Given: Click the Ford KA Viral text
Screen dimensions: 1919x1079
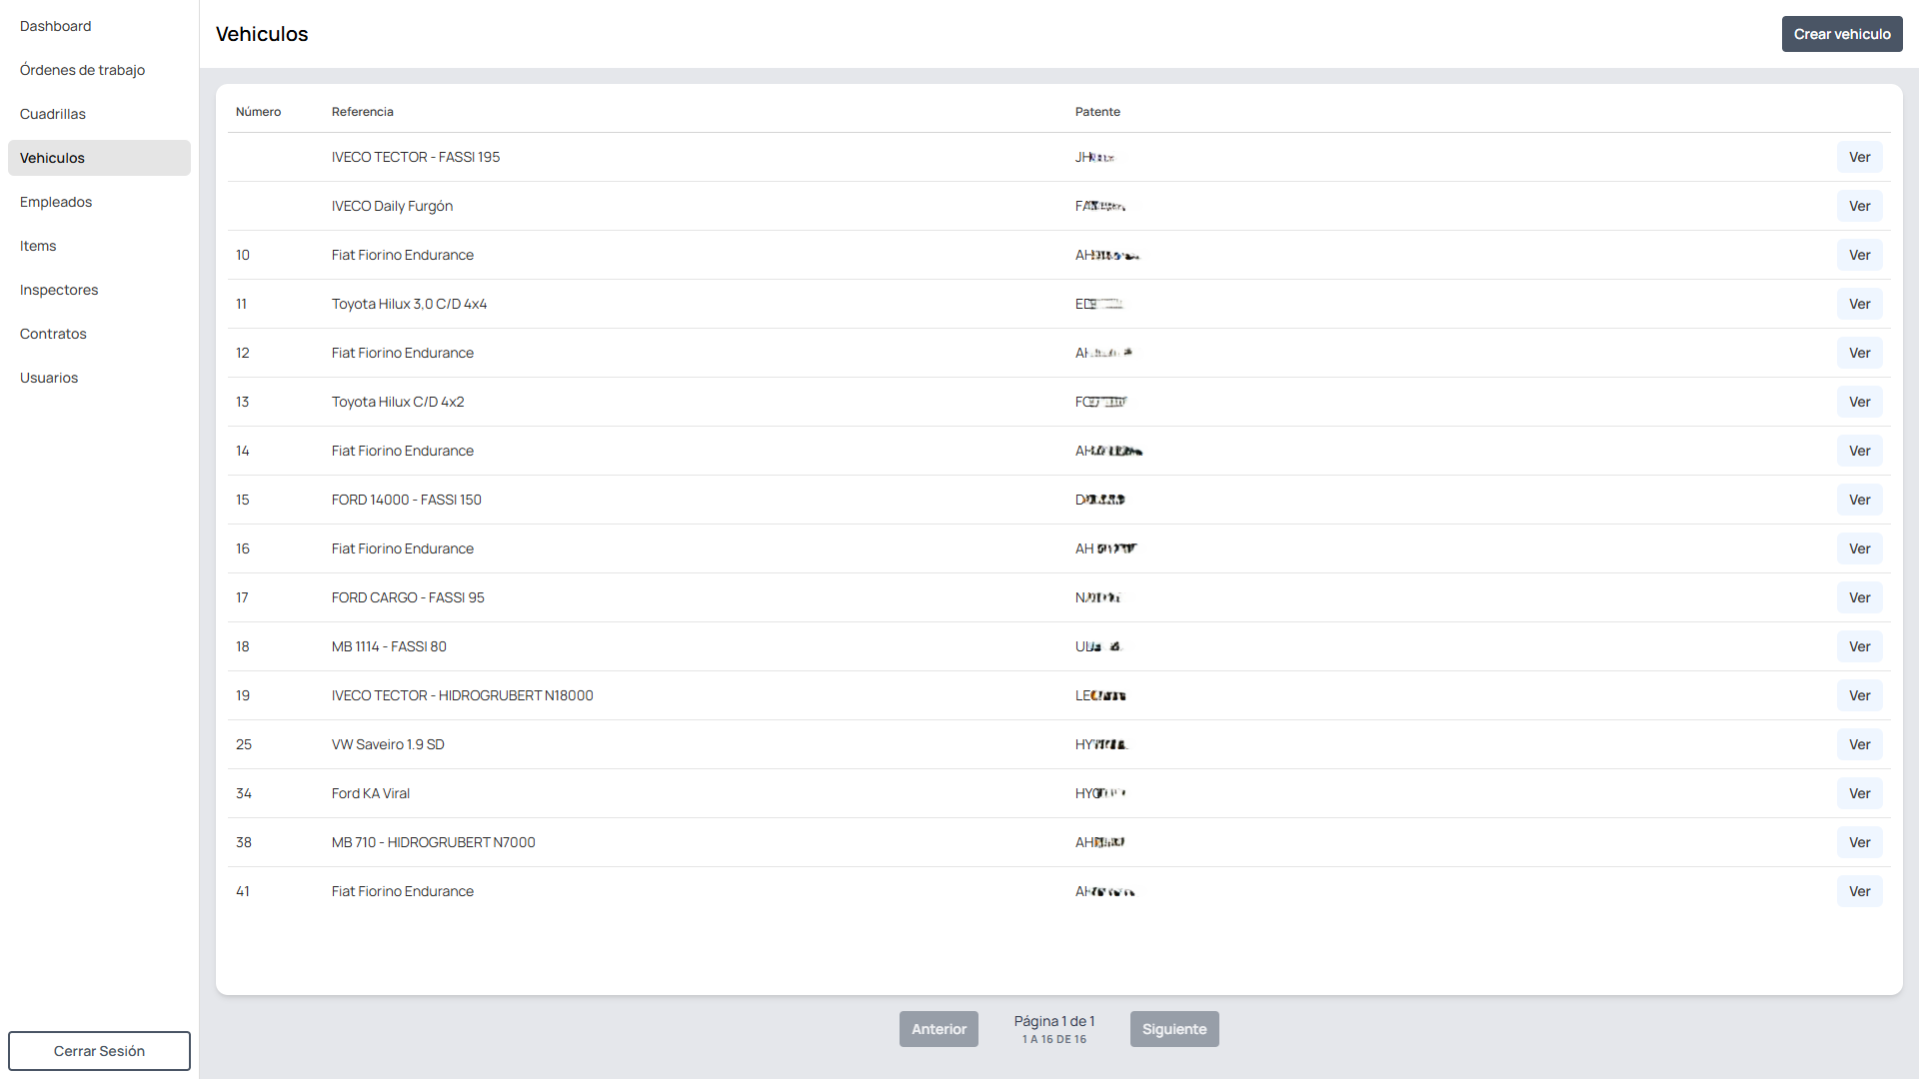Looking at the screenshot, I should tap(371, 793).
